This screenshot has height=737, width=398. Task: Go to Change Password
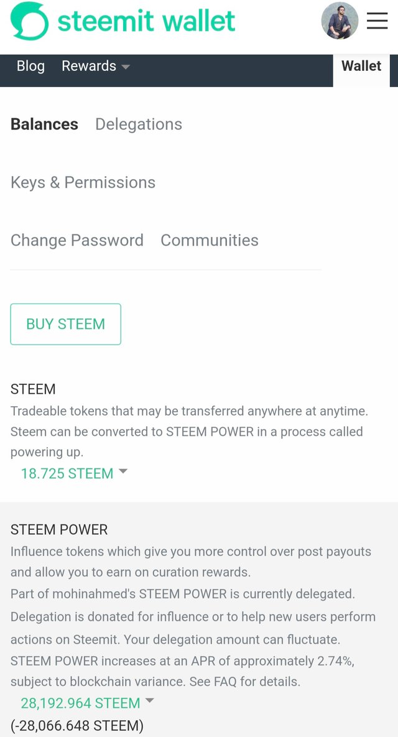click(x=77, y=240)
